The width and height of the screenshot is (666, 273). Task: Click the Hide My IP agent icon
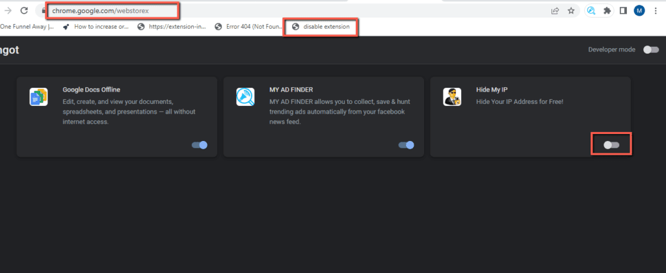pos(452,97)
